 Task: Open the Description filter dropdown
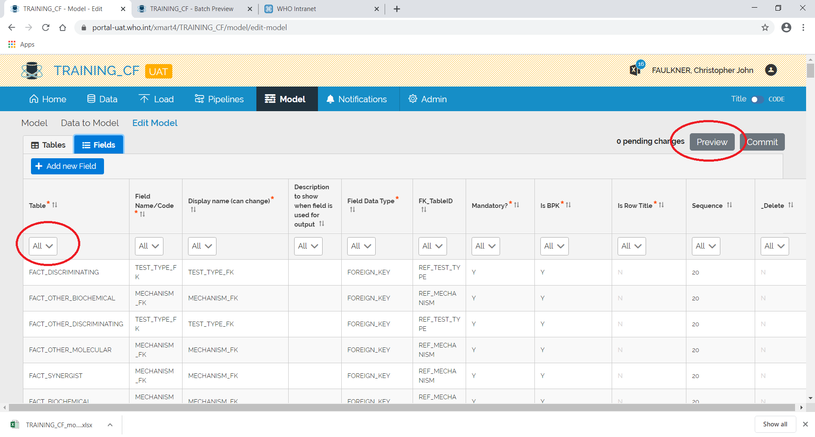pos(308,246)
